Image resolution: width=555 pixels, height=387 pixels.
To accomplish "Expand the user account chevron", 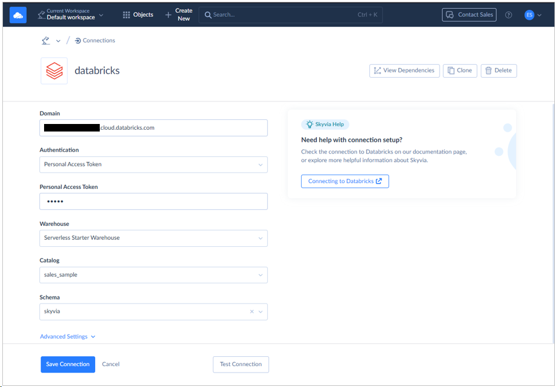I will [539, 15].
